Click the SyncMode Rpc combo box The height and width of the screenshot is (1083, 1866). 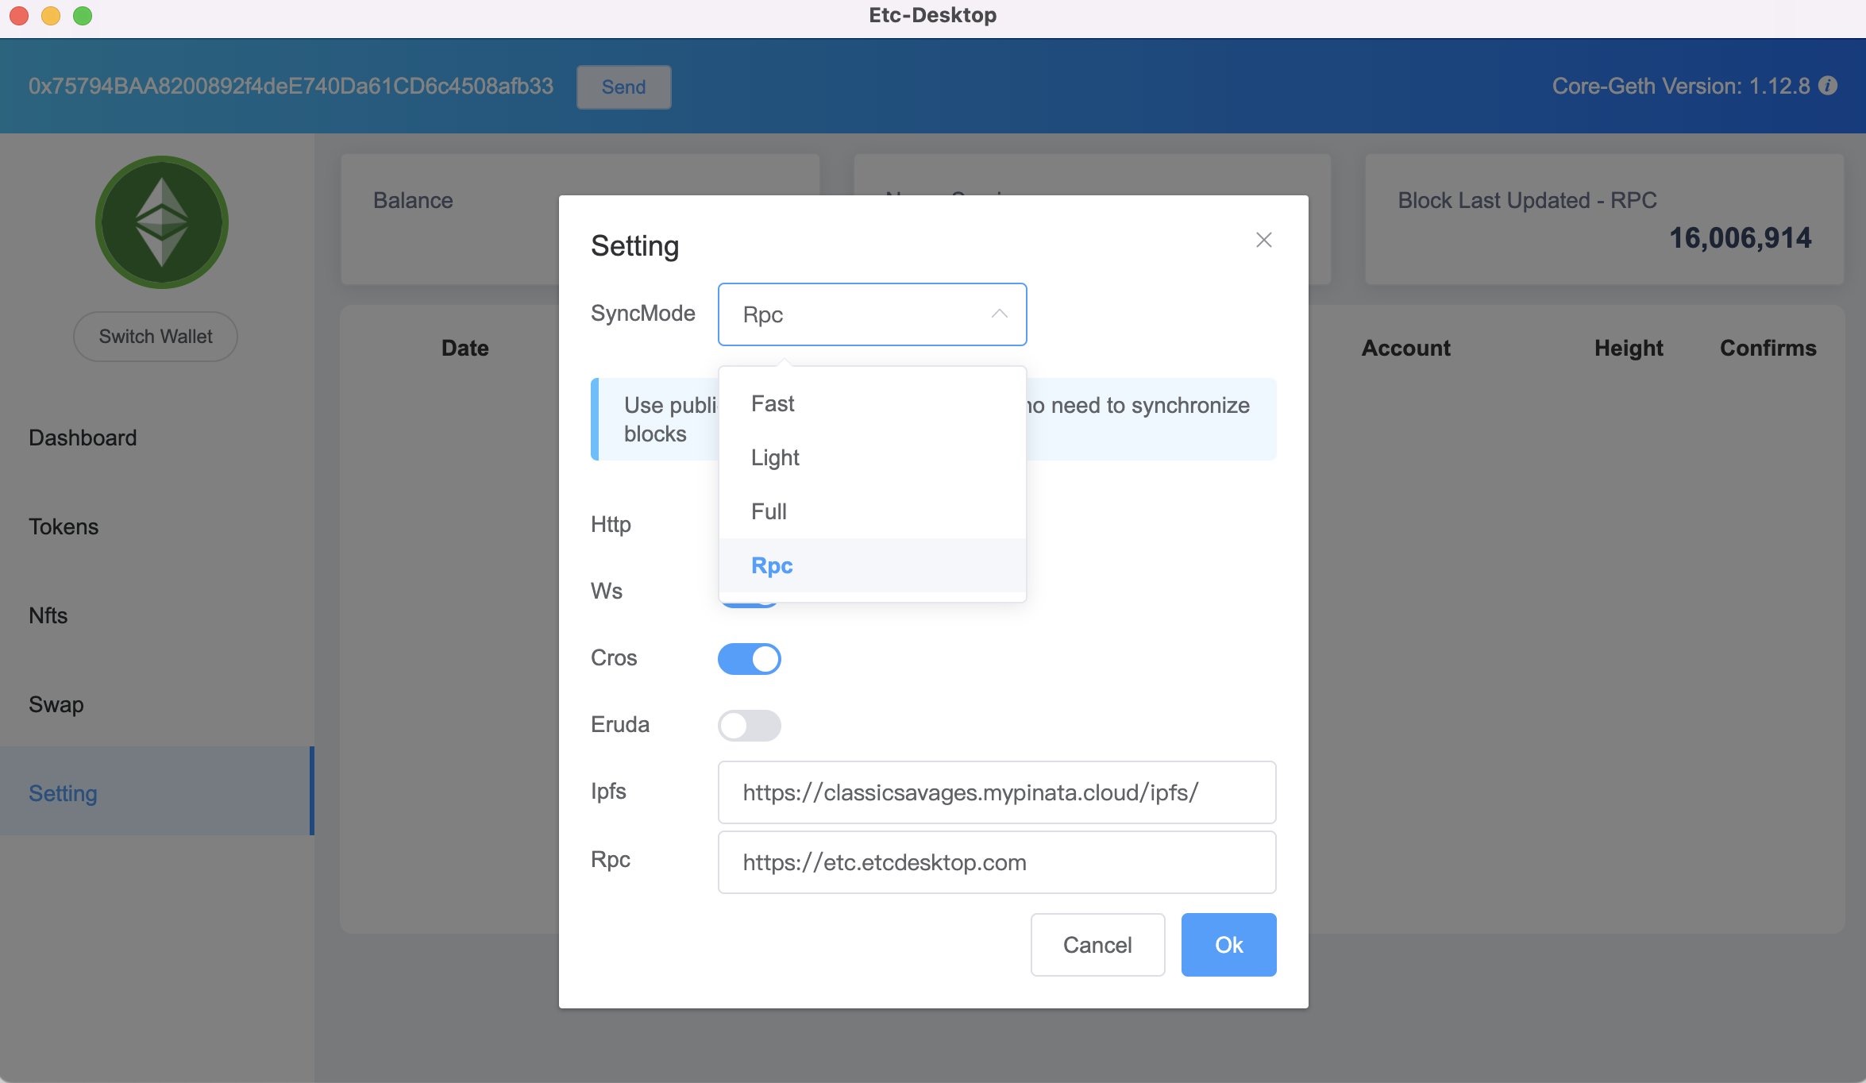(x=872, y=314)
